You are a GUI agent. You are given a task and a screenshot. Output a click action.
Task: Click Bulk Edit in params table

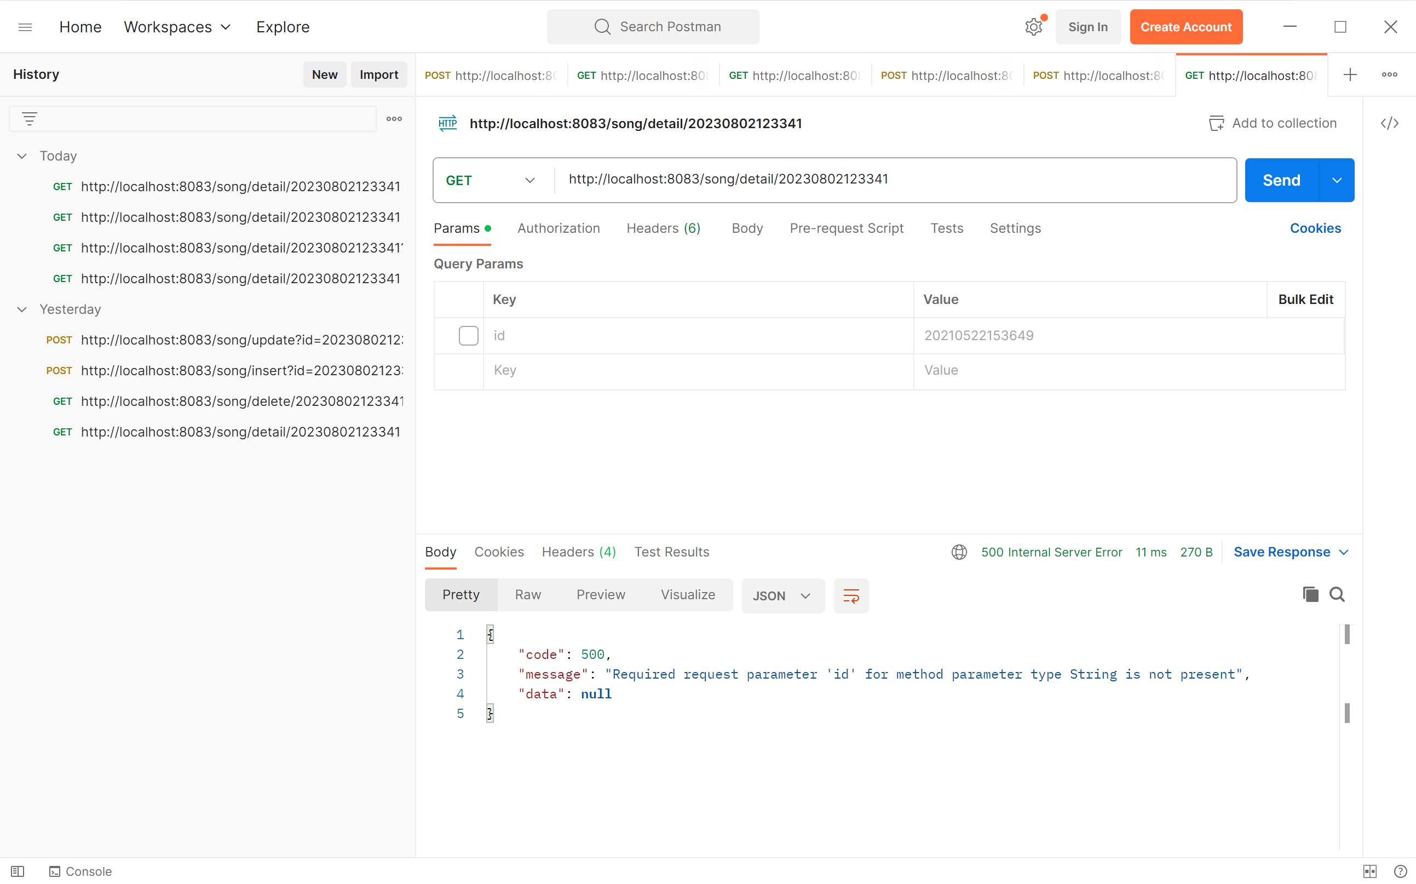coord(1305,300)
